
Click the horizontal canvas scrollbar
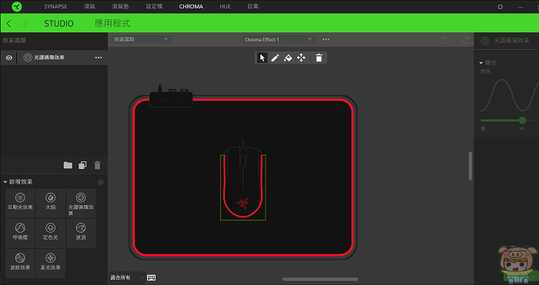pyautogui.click(x=320, y=280)
